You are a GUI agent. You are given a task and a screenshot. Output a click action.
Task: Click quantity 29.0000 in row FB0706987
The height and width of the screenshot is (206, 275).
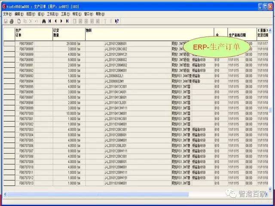tap(71, 44)
